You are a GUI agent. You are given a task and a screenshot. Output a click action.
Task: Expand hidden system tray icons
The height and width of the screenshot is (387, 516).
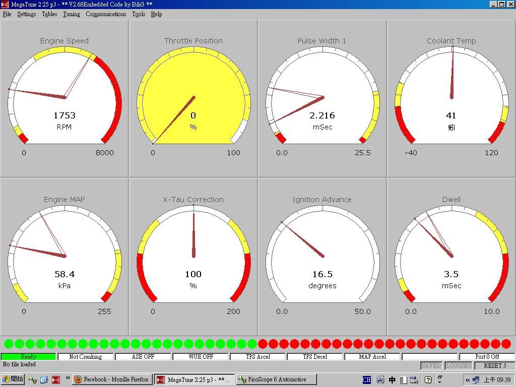(467, 380)
